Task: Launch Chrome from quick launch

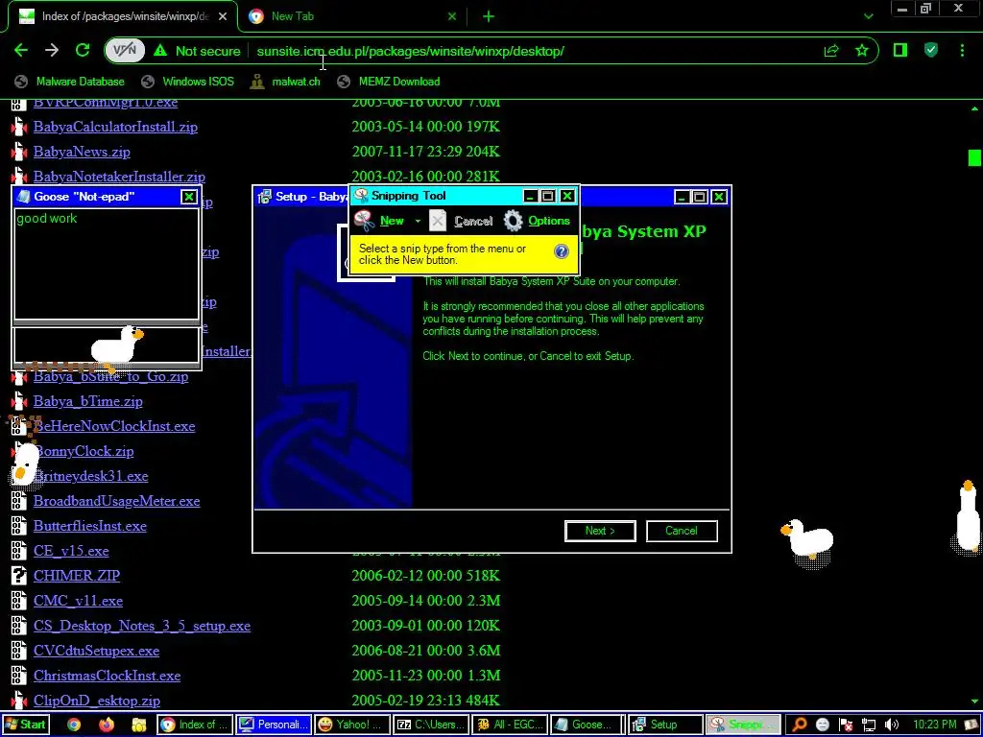Action: (x=74, y=725)
